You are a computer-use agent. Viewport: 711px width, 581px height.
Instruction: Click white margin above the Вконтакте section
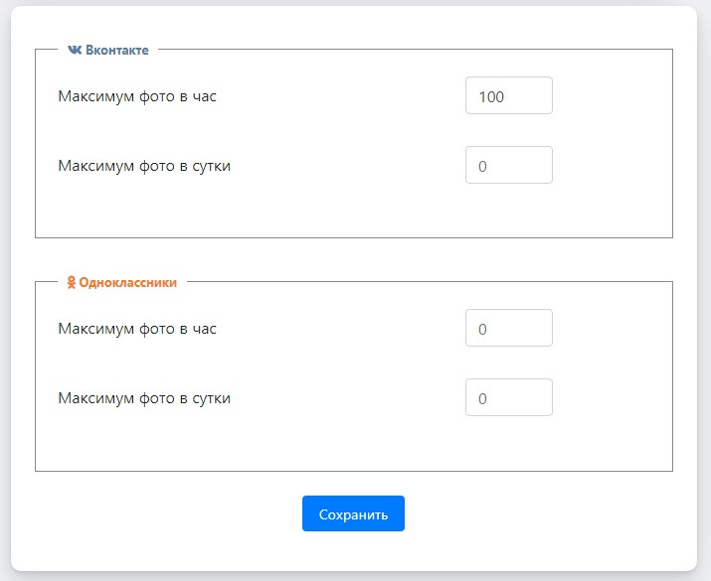(353, 25)
